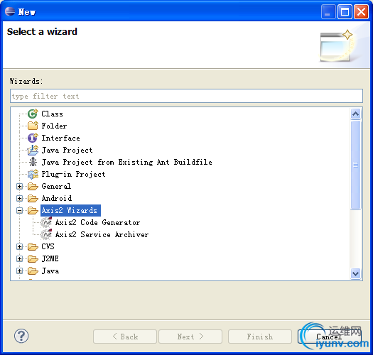Select Axis2 Code Generator wizard
The width and height of the screenshot is (373, 355).
97,222
